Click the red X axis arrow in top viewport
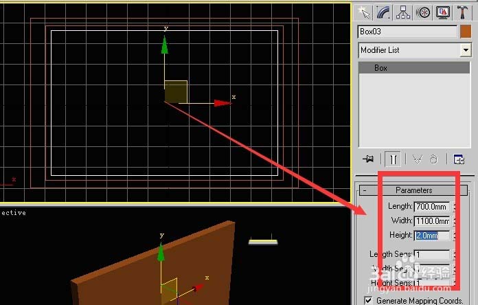Viewport: 478px width, 305px height. [x=223, y=103]
